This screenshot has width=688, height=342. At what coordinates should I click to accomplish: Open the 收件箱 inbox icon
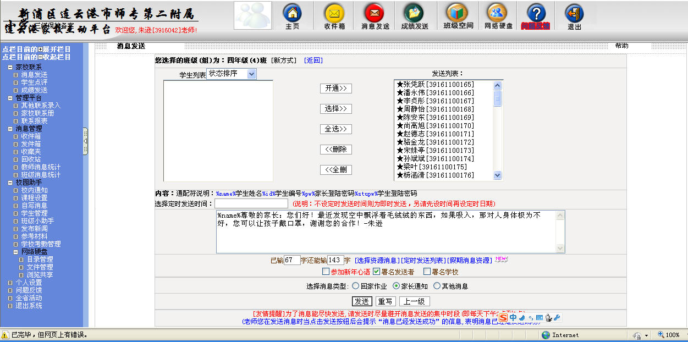334,14
